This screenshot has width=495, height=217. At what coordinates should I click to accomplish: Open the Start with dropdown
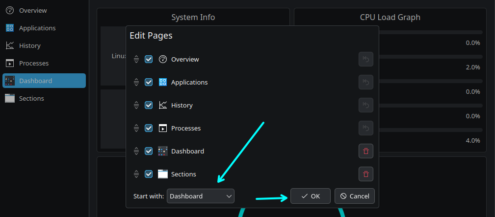coord(201,196)
